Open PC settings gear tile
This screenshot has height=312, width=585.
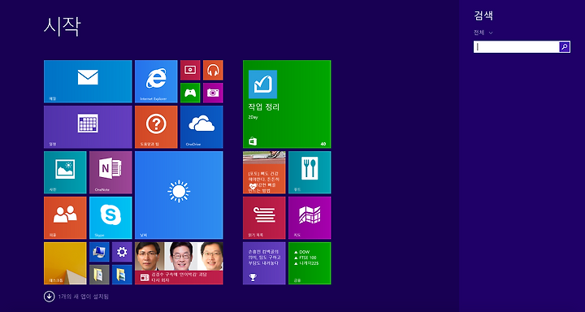[x=122, y=252]
